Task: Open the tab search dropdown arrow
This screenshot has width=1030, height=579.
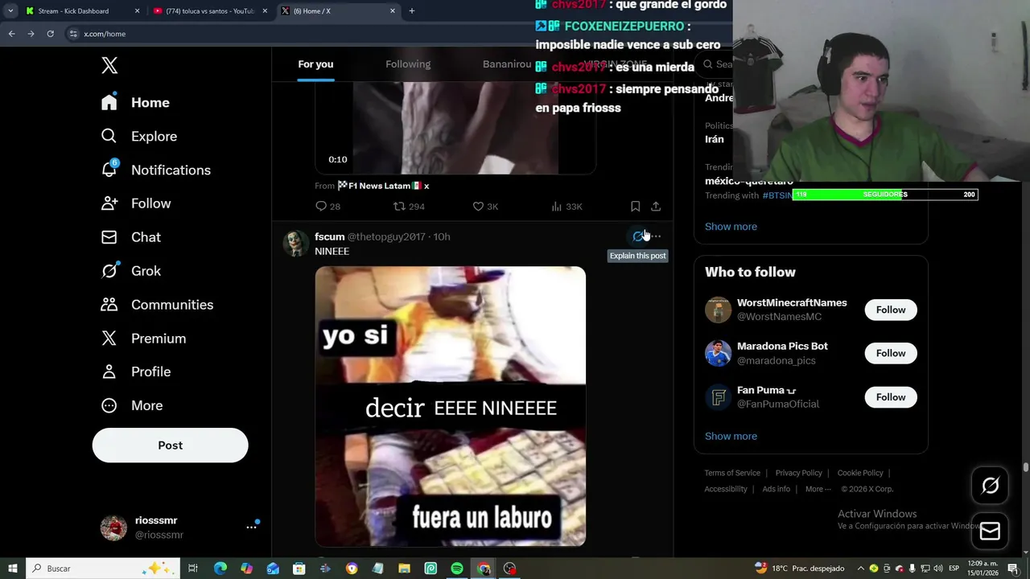Action: tap(10, 11)
